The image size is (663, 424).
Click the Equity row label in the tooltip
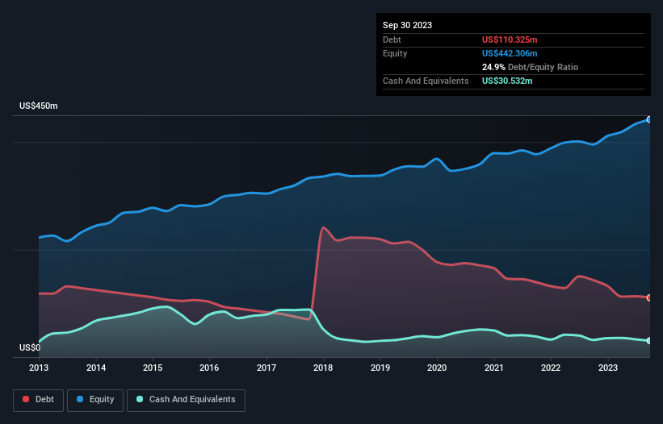(x=395, y=53)
